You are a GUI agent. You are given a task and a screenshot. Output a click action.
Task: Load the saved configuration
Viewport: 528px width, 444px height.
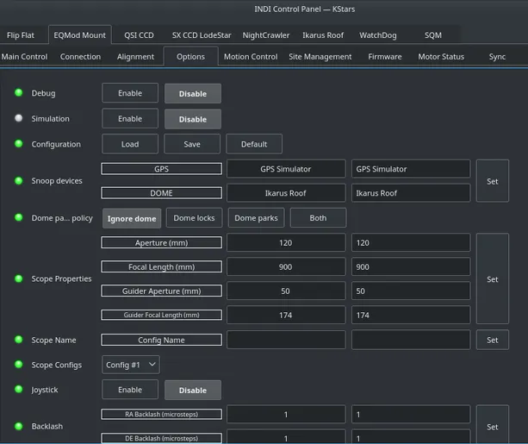(130, 144)
